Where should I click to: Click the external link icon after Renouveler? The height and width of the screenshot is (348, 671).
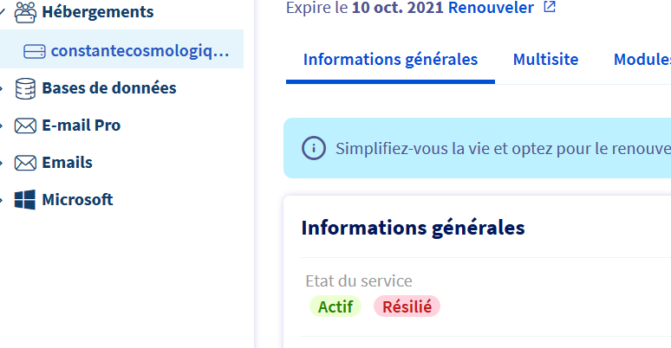[549, 8]
